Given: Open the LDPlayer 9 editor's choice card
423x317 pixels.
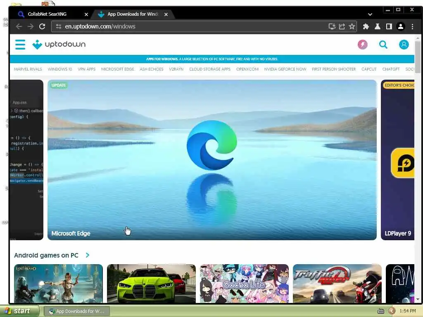Looking at the screenshot, I should (x=398, y=160).
